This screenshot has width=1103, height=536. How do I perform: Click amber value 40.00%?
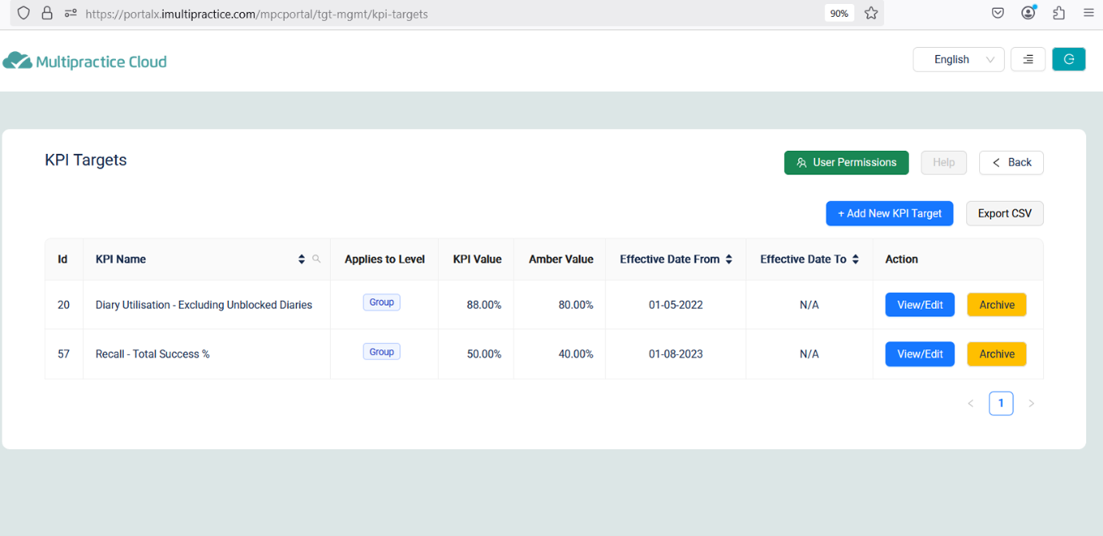[x=576, y=355]
